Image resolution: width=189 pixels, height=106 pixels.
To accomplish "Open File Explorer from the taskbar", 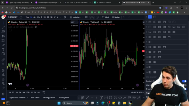I will pyautogui.click(x=125, y=103).
